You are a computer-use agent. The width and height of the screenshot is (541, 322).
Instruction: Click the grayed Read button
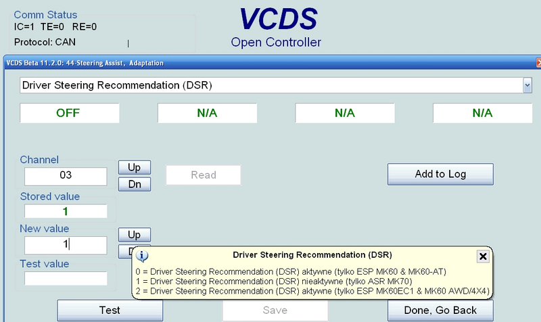[204, 175]
